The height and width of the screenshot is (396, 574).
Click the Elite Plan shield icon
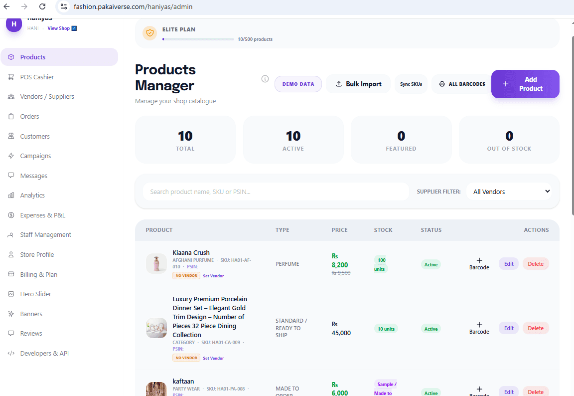[149, 33]
